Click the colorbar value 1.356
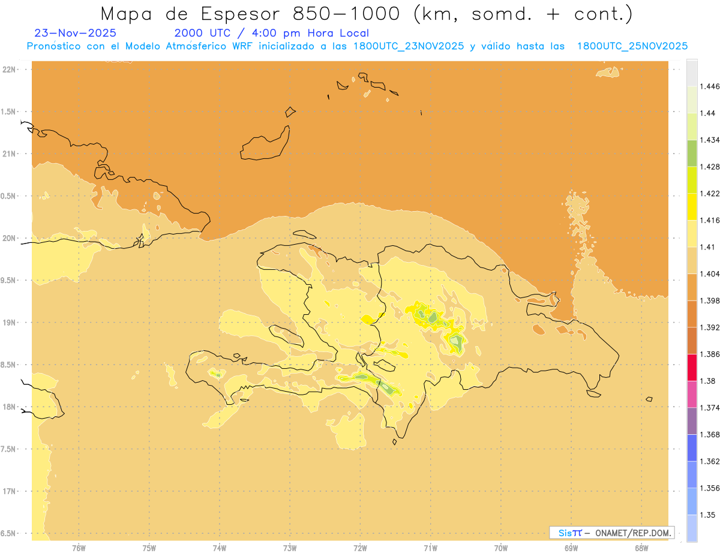720x556 pixels. (x=710, y=488)
